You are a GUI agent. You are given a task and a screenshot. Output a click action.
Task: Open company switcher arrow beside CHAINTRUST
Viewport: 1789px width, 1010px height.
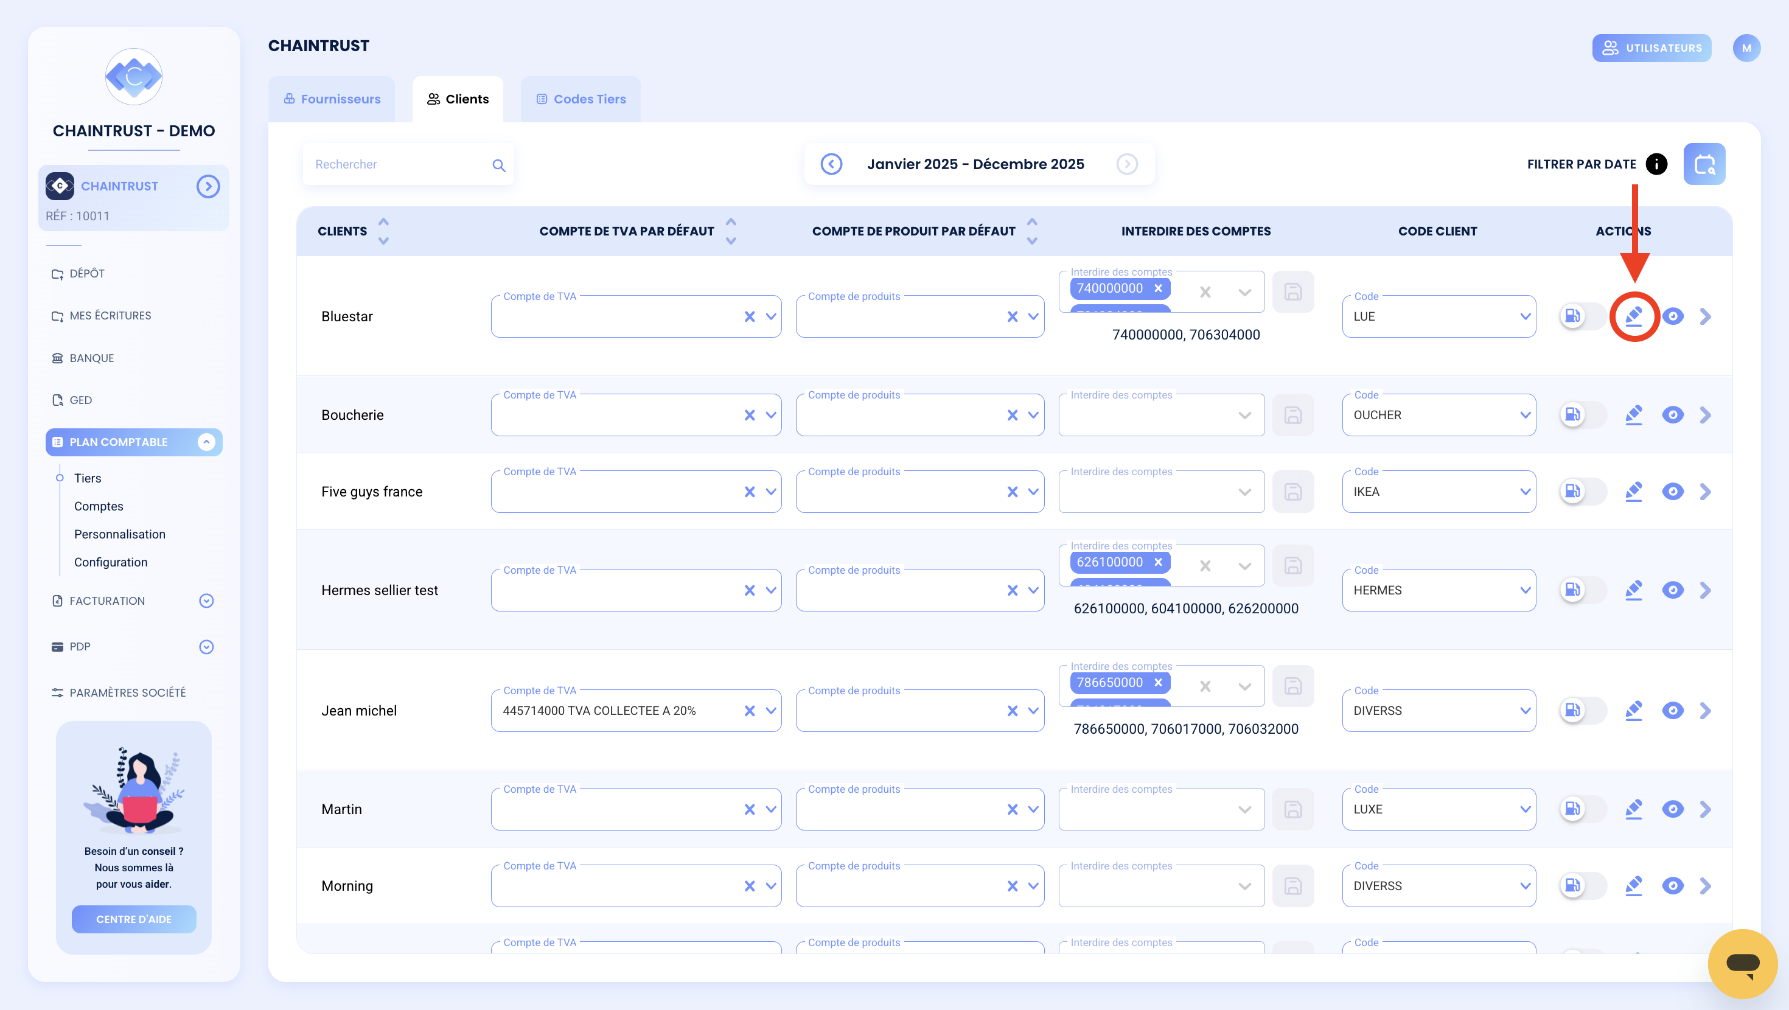(x=207, y=186)
